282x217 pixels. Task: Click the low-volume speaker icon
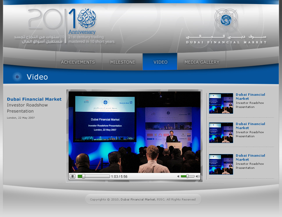coord(178,176)
